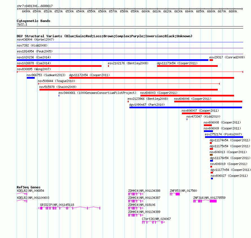The image size is (251, 238).
Task: Click blue esv2752174 (Pinto2007) bar
Action: pyautogui.click(x=224, y=137)
